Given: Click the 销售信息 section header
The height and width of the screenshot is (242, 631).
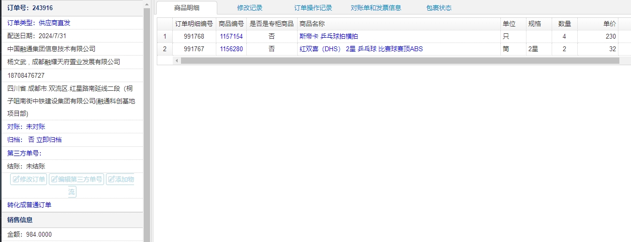Looking at the screenshot, I should tap(72, 220).
